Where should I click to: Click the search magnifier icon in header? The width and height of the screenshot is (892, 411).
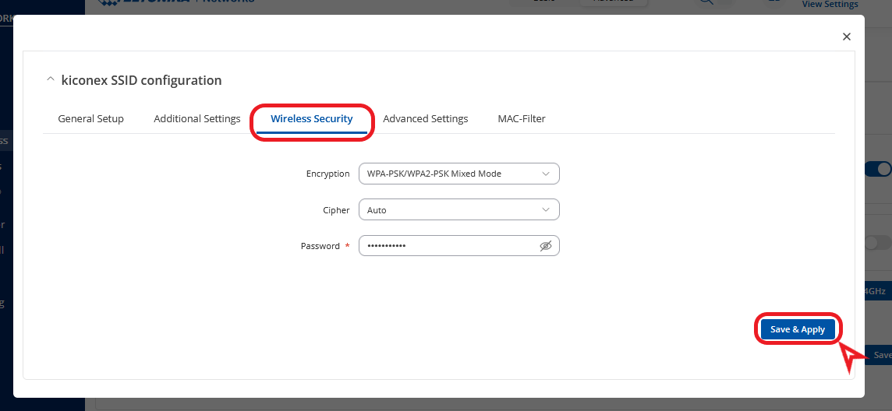(705, 2)
